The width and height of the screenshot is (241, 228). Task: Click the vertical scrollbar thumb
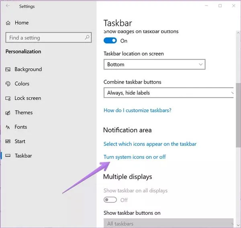(238, 117)
